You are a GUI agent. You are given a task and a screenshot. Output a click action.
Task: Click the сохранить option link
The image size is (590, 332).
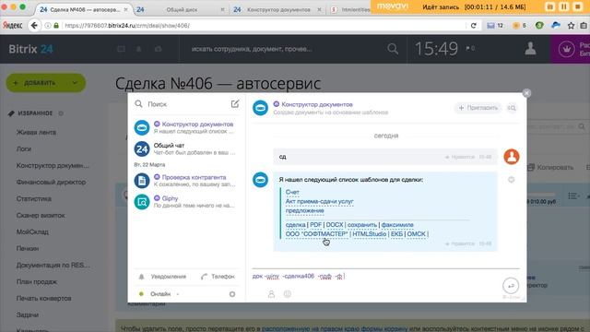(x=362, y=225)
